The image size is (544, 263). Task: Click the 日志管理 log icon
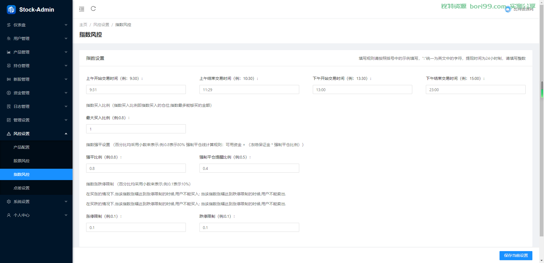9,106
